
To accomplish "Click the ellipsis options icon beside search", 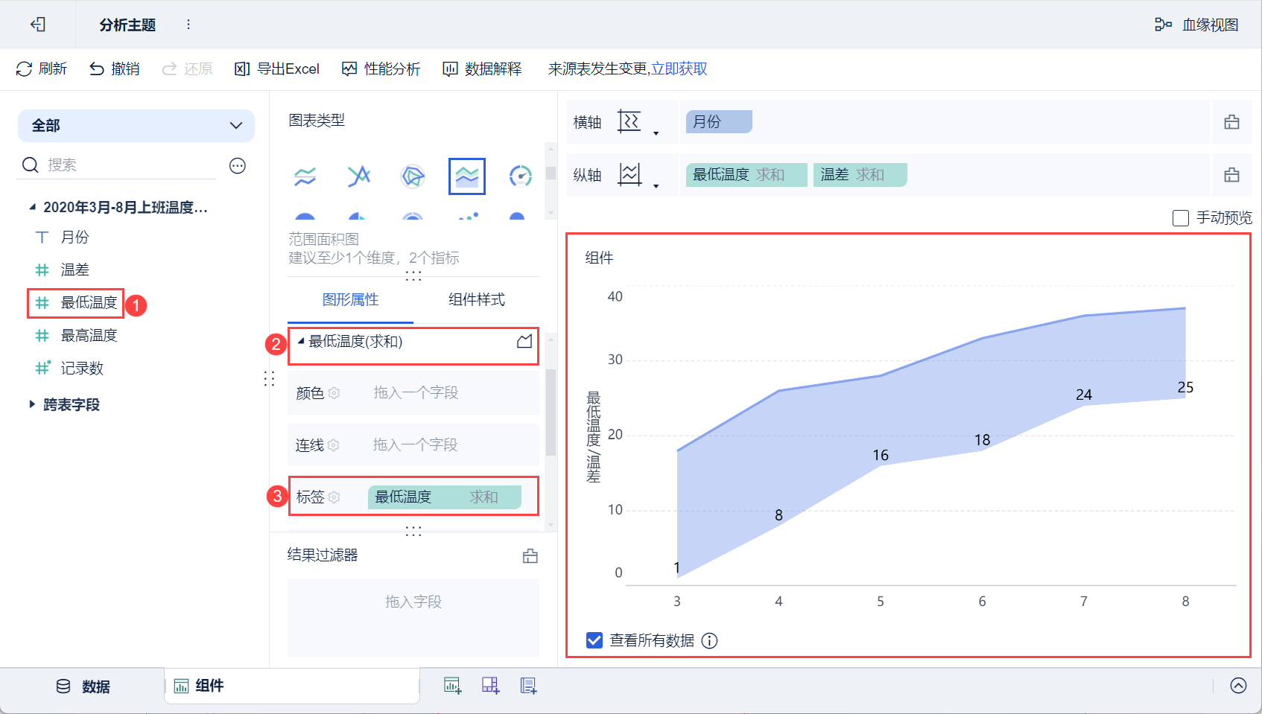I will coord(238,165).
